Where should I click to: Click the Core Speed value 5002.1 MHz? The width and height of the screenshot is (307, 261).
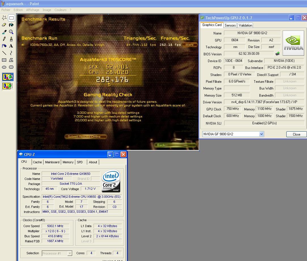pyautogui.click(x=55, y=226)
